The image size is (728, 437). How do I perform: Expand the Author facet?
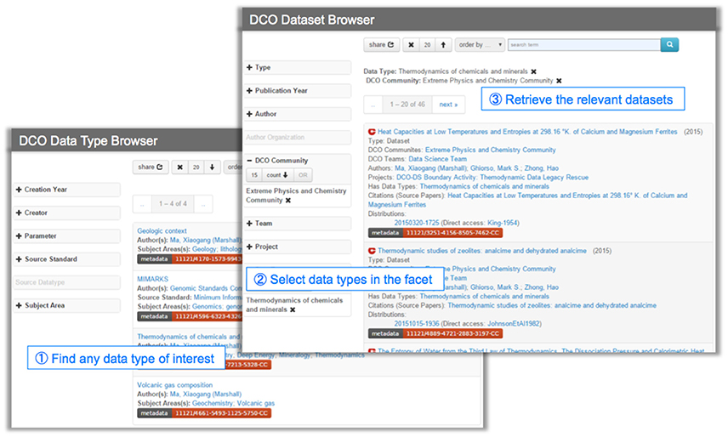298,114
